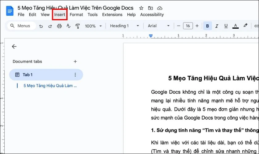Open the Accessibility menu

tap(152, 14)
